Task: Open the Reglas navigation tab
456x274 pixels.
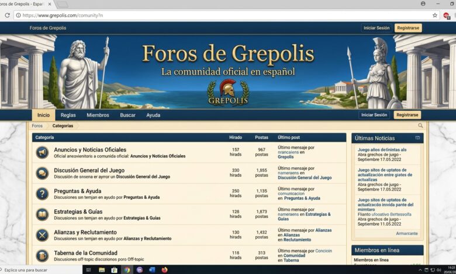Action: pos(68,115)
